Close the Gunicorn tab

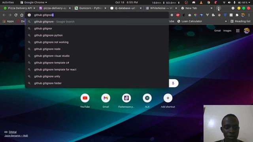point(106,8)
